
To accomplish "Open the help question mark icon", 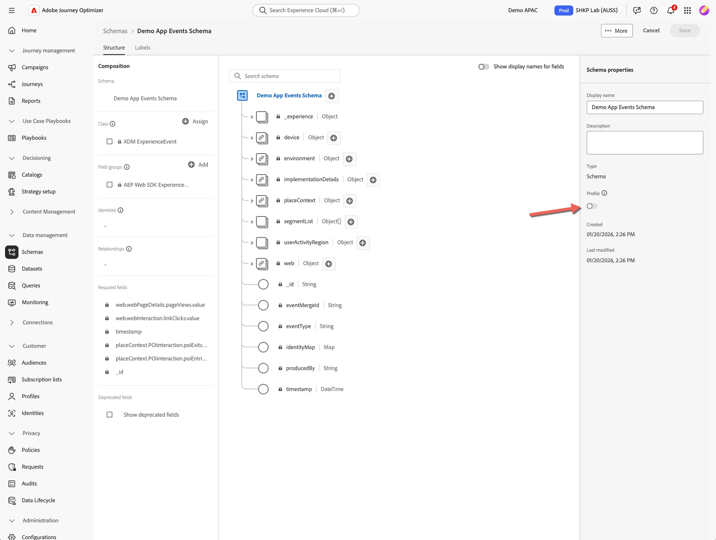I will 654,10.
